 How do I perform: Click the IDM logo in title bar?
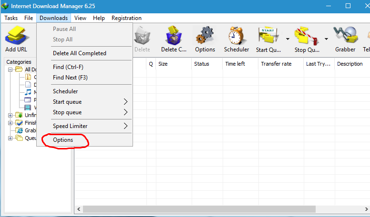click(x=5, y=6)
